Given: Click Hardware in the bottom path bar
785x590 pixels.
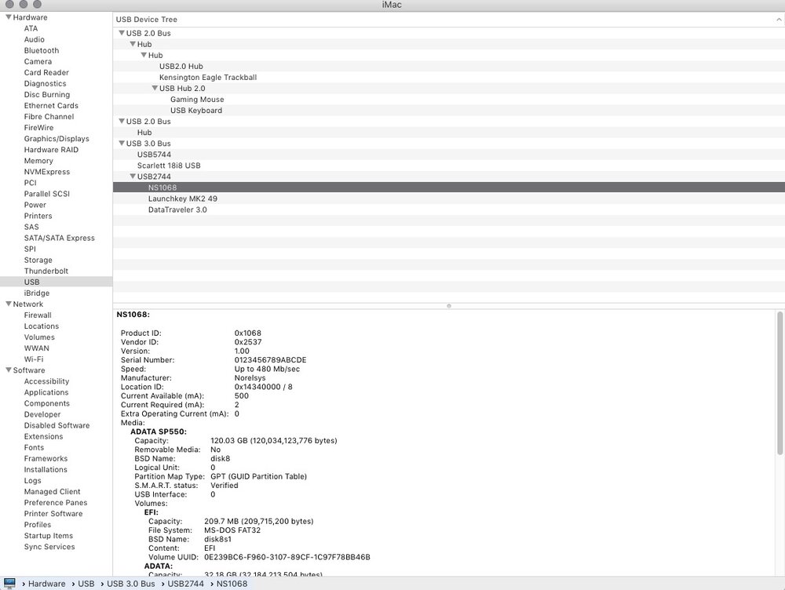Looking at the screenshot, I should (x=47, y=584).
